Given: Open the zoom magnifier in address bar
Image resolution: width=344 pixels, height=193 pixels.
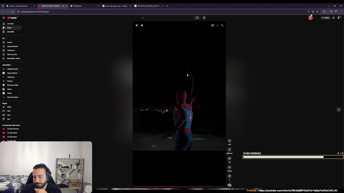Looking at the screenshot, I should coord(309,12).
